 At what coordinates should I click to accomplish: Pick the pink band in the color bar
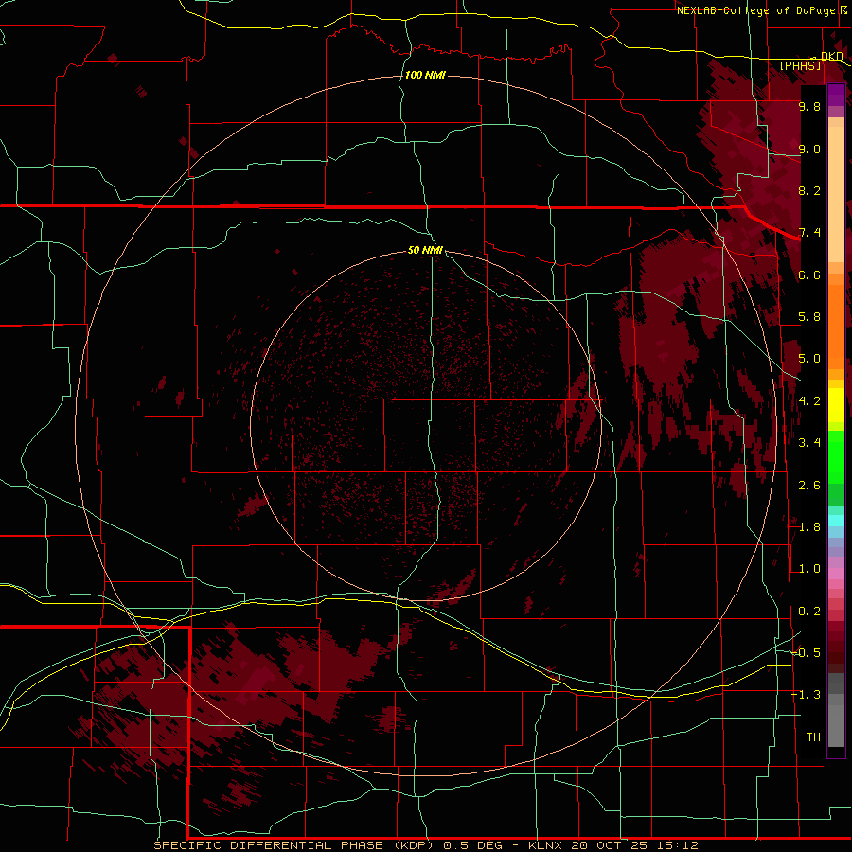click(x=836, y=574)
